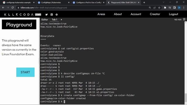Click the address bar URL field
187x105 pixels.
pyautogui.click(x=84, y=8)
